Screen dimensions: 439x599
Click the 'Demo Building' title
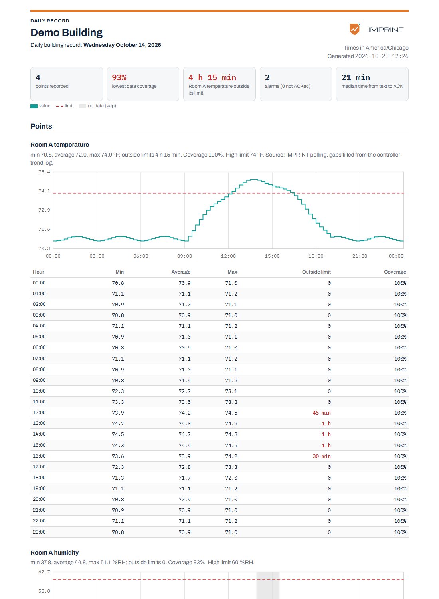[x=66, y=32]
